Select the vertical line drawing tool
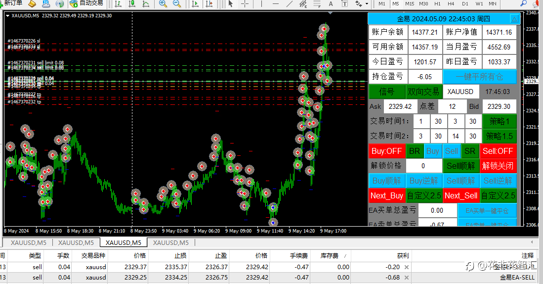This screenshot has width=543, height=284. click(261, 4)
